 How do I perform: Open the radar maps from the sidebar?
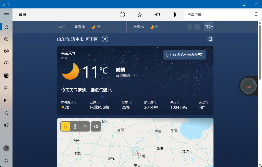pos(6,39)
